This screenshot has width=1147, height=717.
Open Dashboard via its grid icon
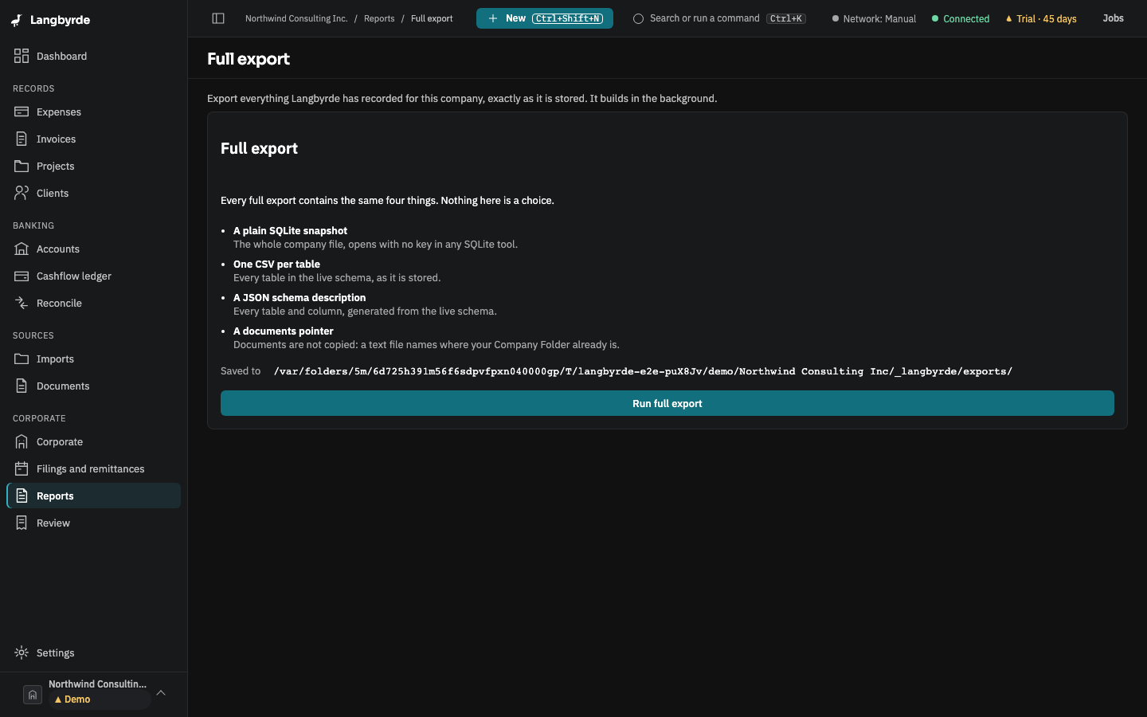(22, 56)
